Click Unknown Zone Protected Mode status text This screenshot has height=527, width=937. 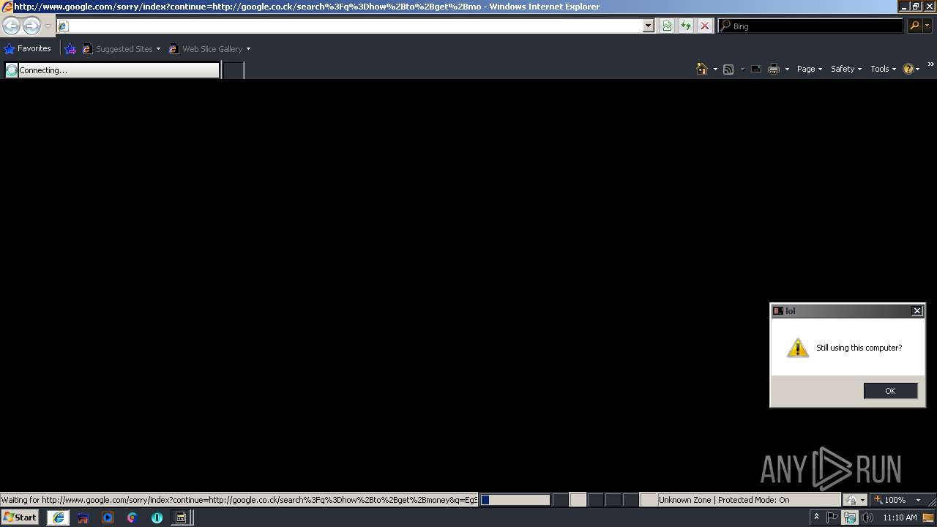tap(724, 500)
